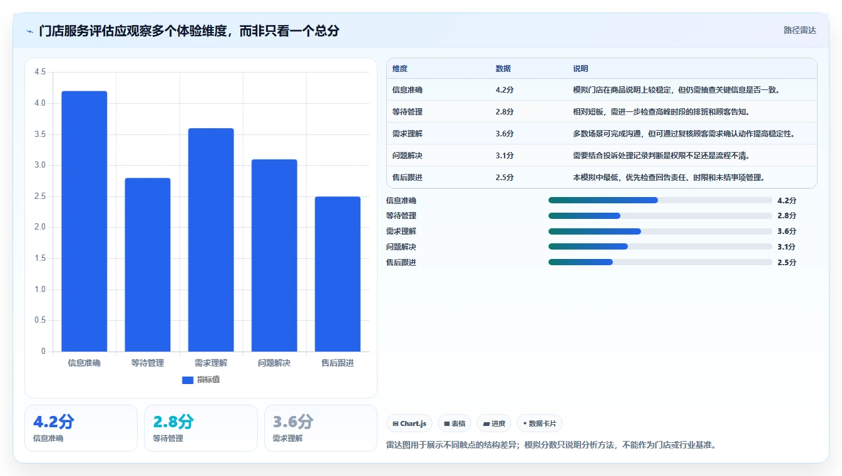Viewport: 842px width, 476px height.
Task: Click the 需求理解 label in the progress list
Action: pos(401,231)
